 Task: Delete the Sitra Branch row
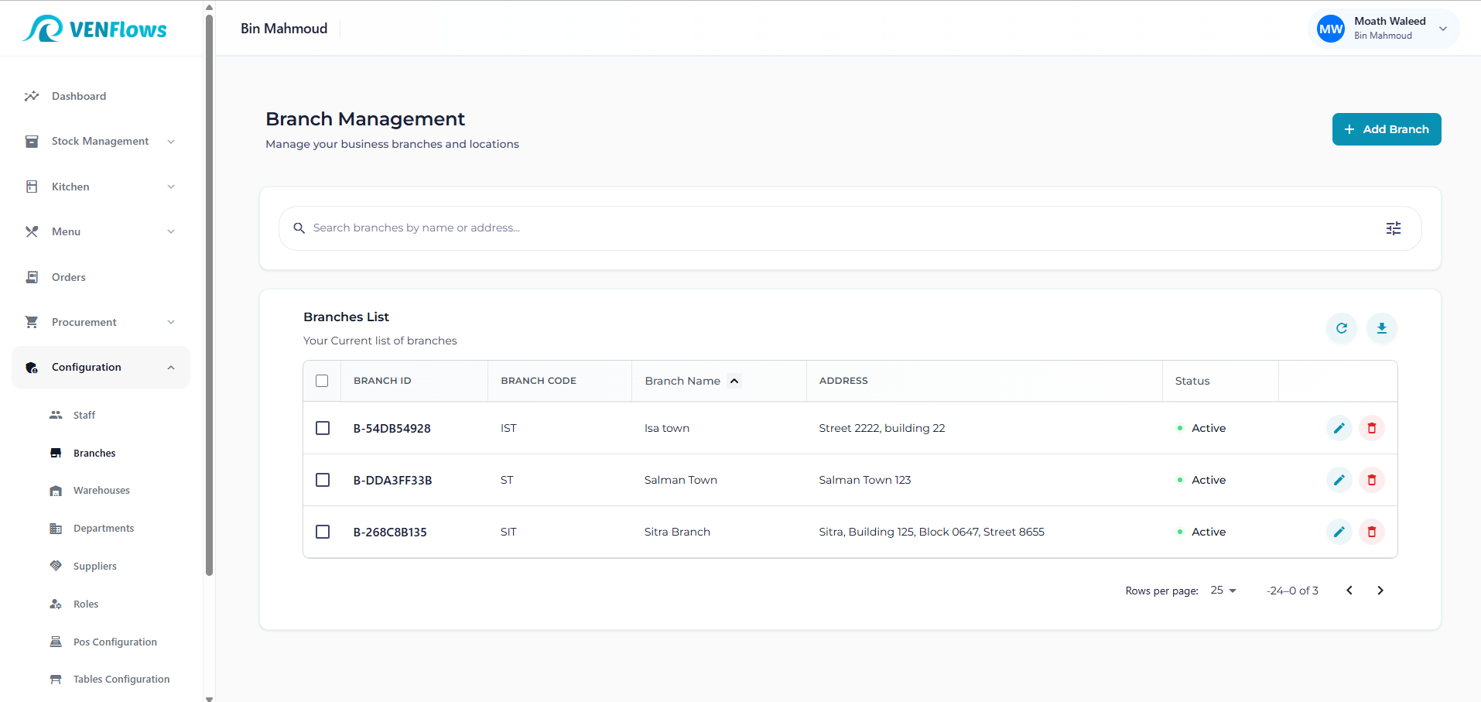point(1371,532)
